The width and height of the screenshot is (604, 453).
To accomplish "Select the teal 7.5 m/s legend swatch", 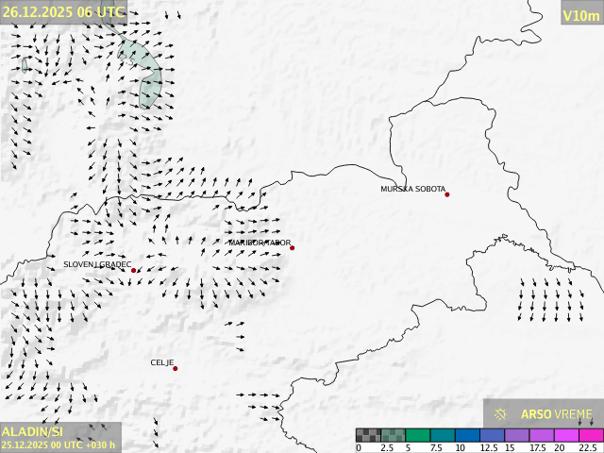I will pos(443,435).
